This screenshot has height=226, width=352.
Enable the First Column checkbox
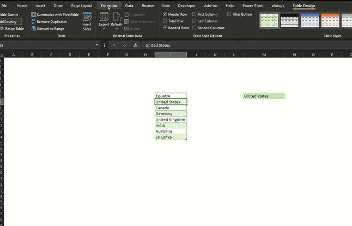point(194,14)
